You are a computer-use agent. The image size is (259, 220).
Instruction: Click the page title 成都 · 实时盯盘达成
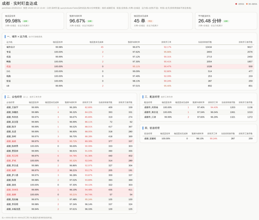click(x=20, y=4)
